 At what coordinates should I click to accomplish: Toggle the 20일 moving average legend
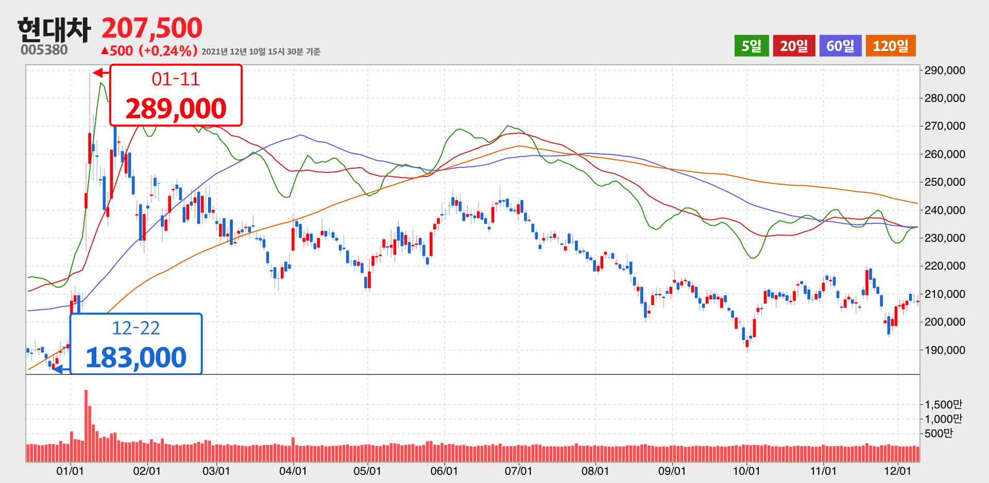794,46
